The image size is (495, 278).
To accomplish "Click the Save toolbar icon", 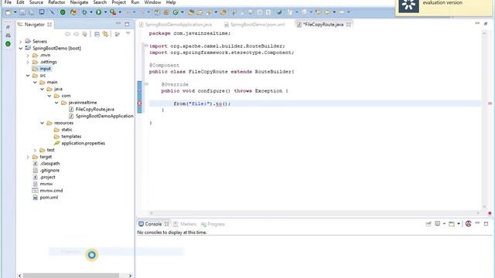I will (x=22, y=12).
